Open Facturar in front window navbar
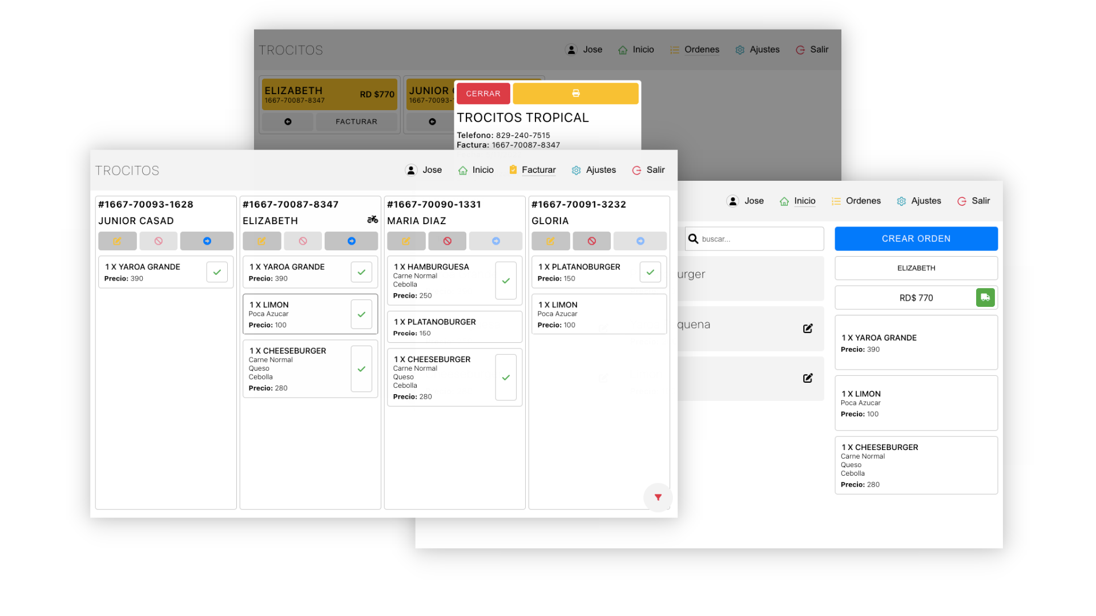Screen dimensions: 1096x616 coord(532,170)
